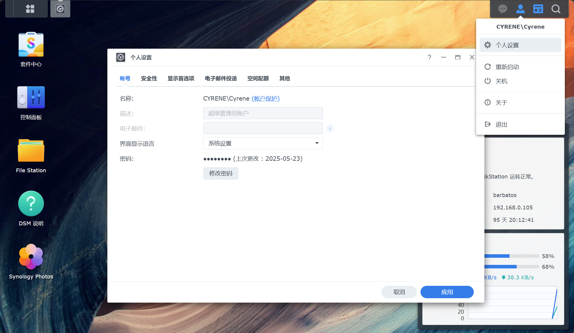Image resolution: width=574 pixels, height=333 pixels.
Task: Open the search magnifier icon
Action: click(556, 9)
